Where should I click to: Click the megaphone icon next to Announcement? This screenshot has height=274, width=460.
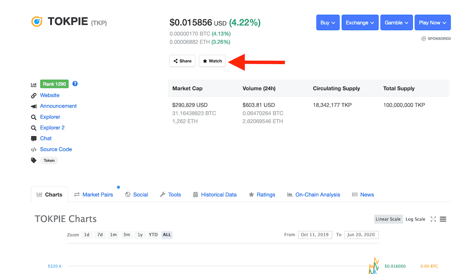34,106
